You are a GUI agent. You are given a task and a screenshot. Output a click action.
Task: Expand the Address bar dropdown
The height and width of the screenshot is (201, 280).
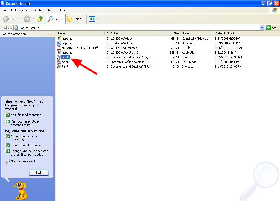(262, 28)
